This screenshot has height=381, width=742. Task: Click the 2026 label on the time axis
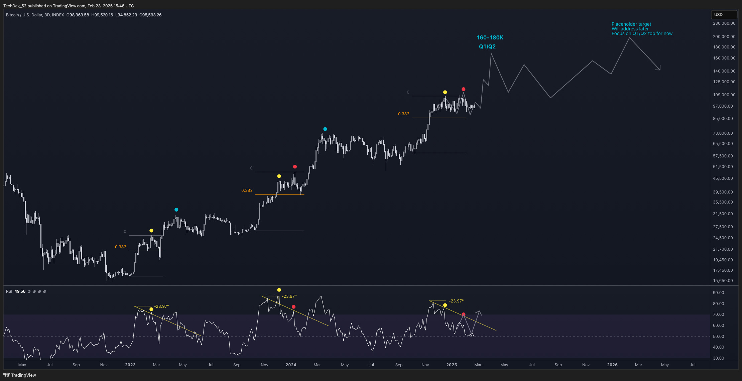click(612, 365)
